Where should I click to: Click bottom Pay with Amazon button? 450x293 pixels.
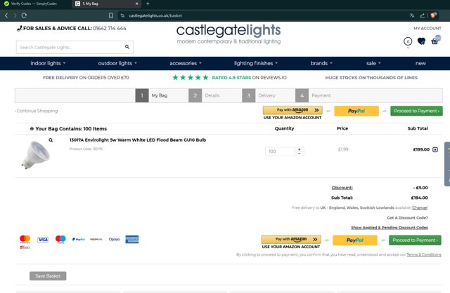(x=291, y=239)
